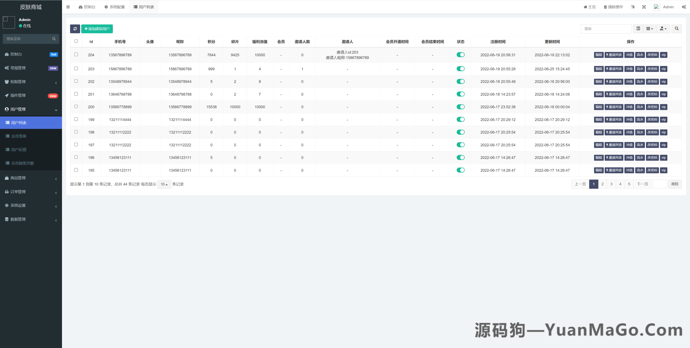
Task: Go to page 3 in pagination
Action: coord(611,184)
